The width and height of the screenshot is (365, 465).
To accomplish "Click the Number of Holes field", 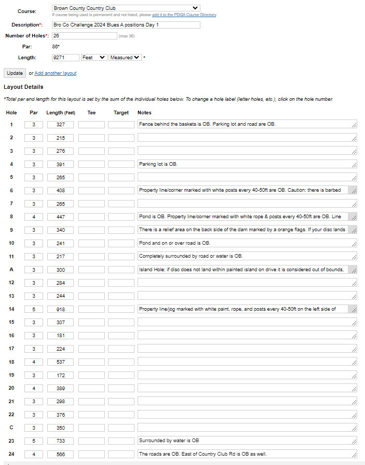I will pos(85,35).
